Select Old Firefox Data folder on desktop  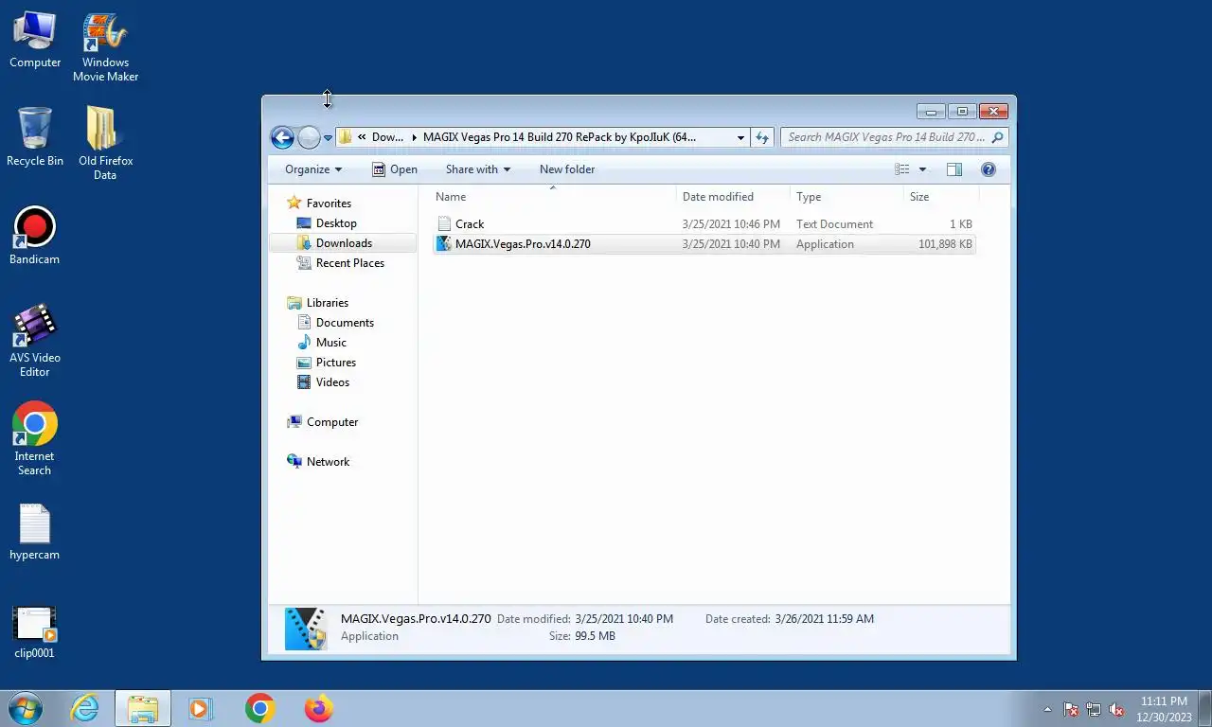pyautogui.click(x=105, y=143)
